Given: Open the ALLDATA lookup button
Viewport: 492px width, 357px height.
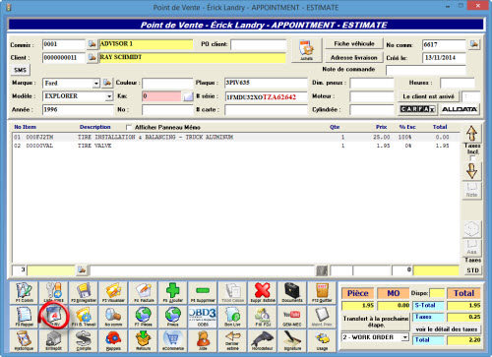Looking at the screenshot, I should click(x=460, y=109).
